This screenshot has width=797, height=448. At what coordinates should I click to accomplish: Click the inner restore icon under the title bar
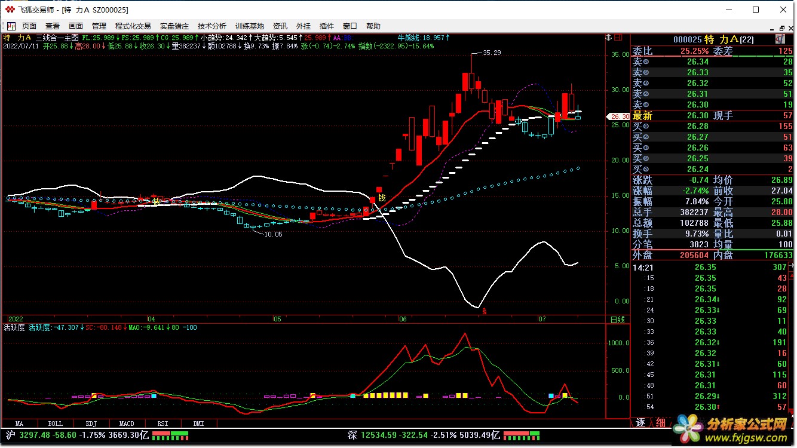pos(781,27)
